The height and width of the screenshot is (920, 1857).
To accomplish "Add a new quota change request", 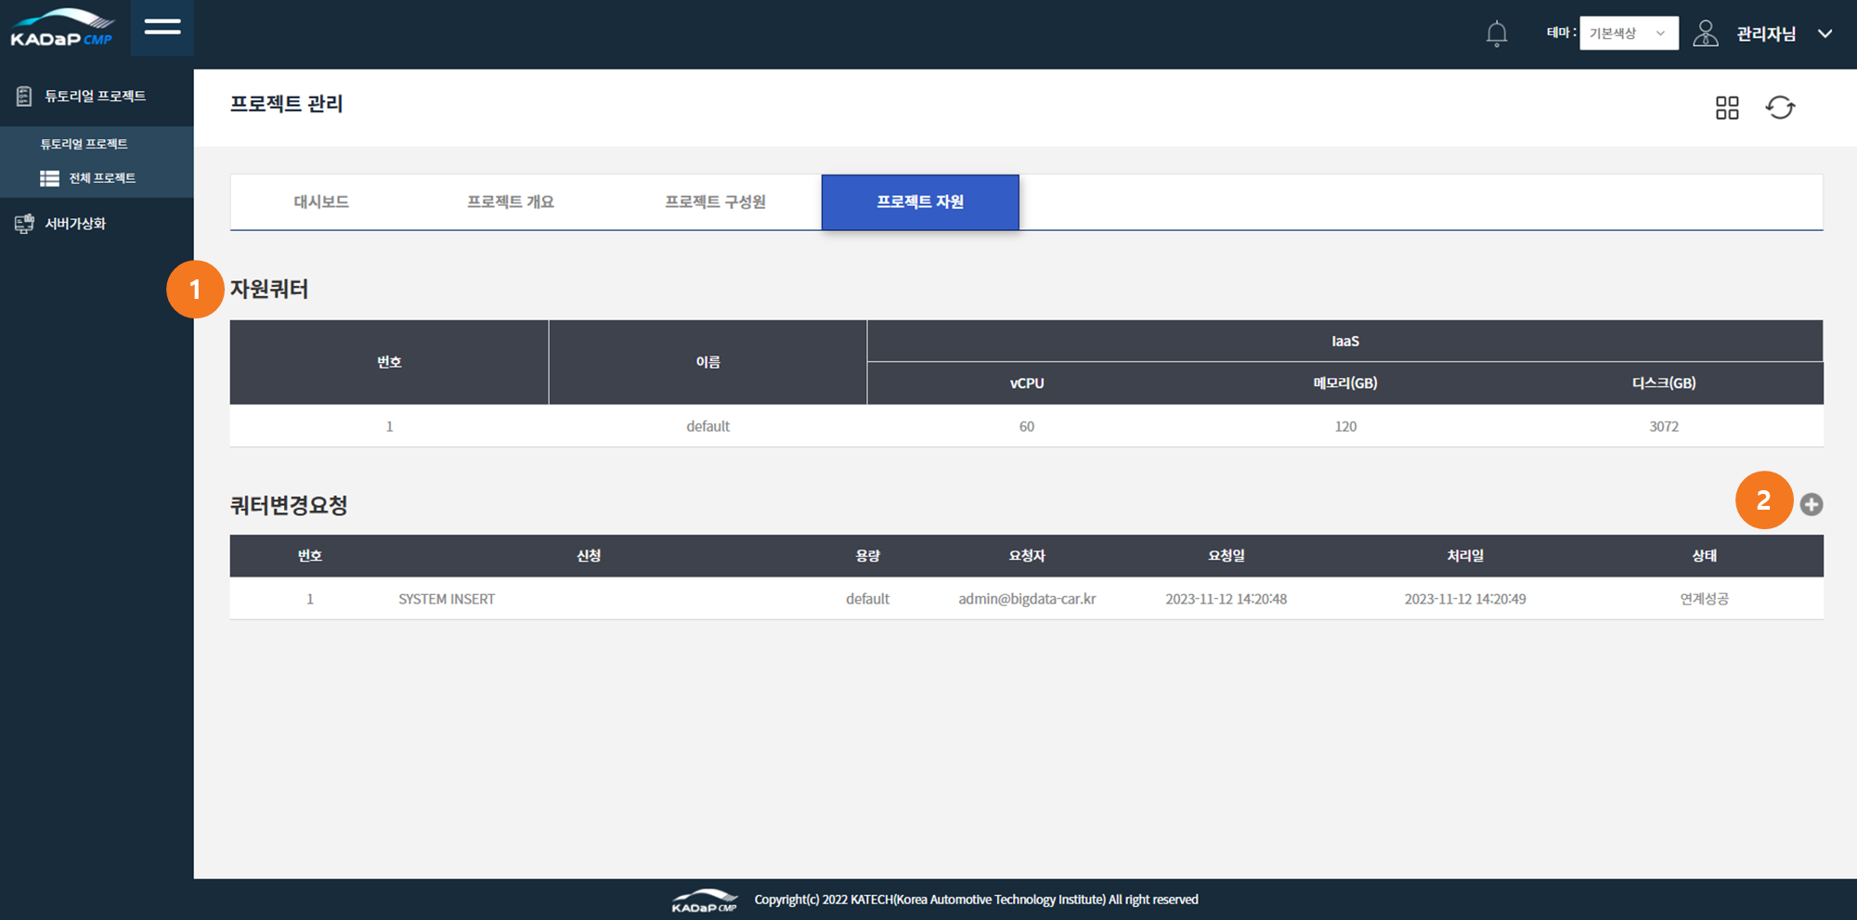I will [1811, 504].
